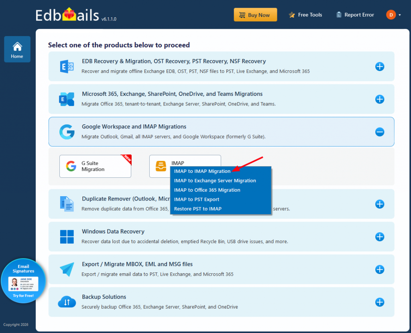Choose IMAP to Office 365 Migration
The image size is (411, 333).
[207, 190]
